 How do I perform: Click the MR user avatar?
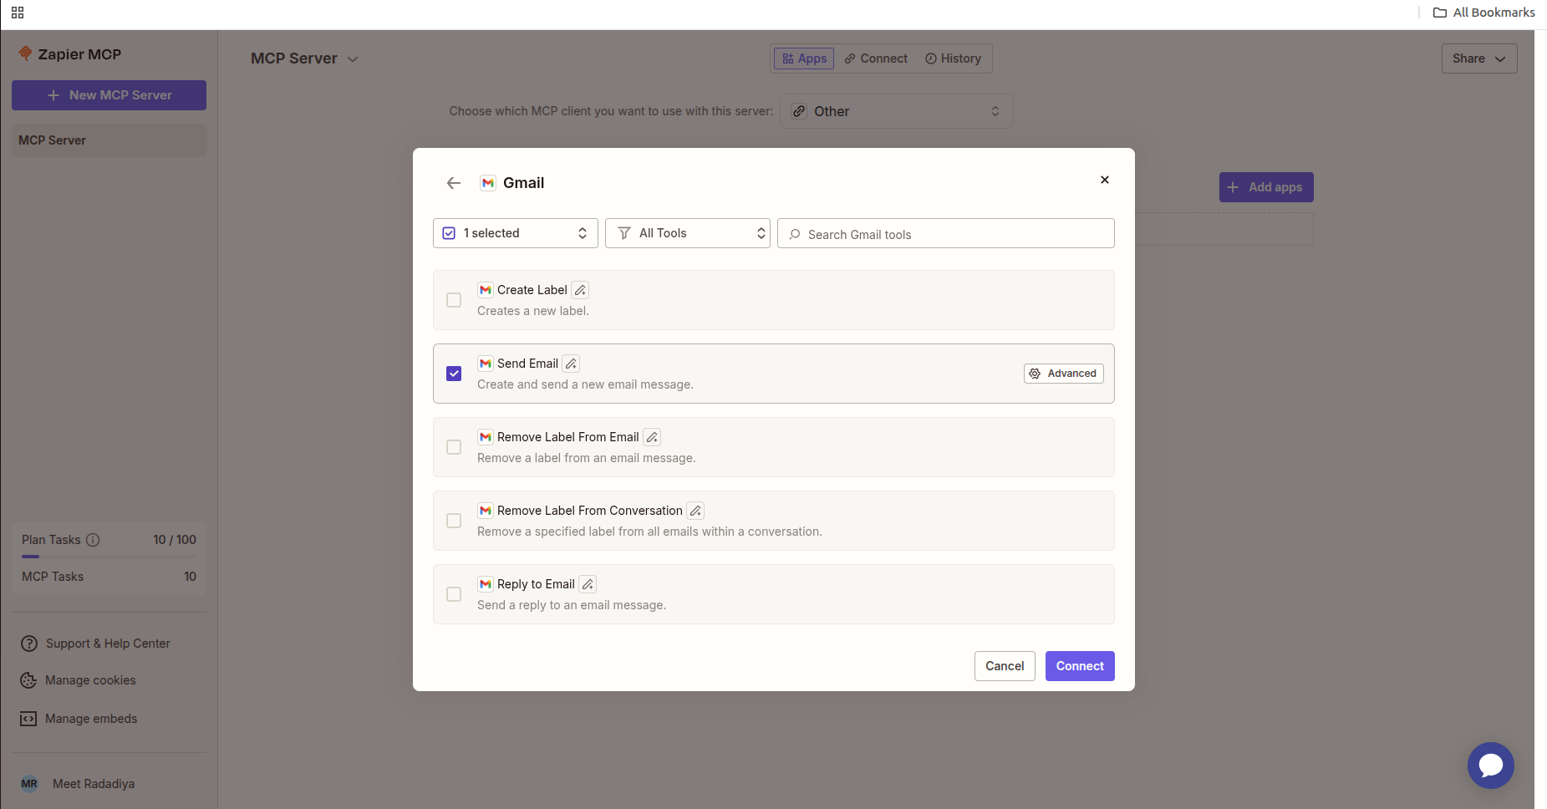(29, 784)
